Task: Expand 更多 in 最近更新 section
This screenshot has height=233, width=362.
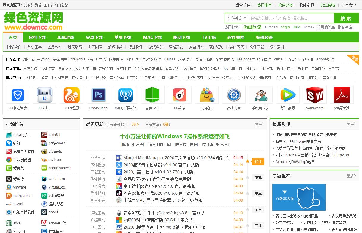Action: [x=259, y=124]
